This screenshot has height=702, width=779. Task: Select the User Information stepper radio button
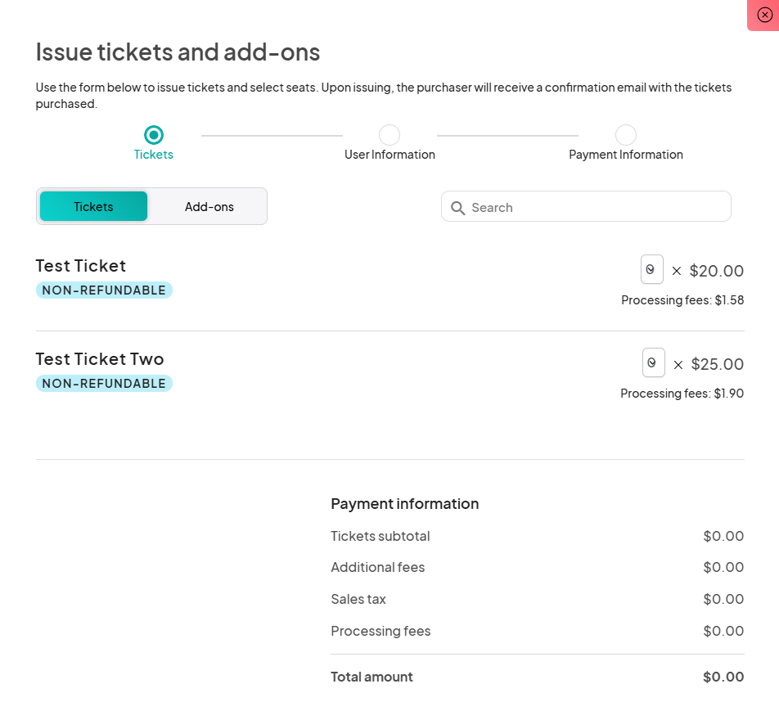389,135
